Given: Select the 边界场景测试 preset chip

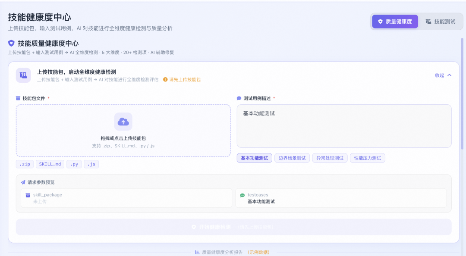Looking at the screenshot, I should tap(292, 158).
